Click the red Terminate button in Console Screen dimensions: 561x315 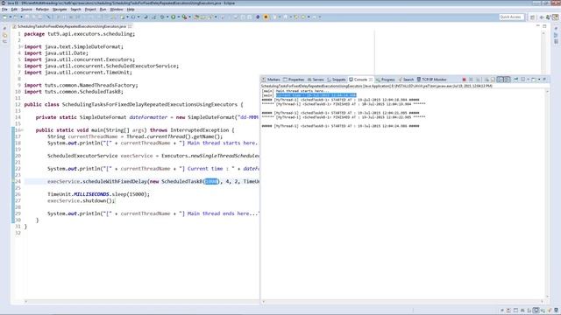464,80
